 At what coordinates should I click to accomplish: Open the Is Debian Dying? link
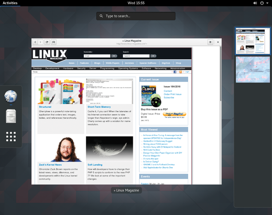[151, 162]
